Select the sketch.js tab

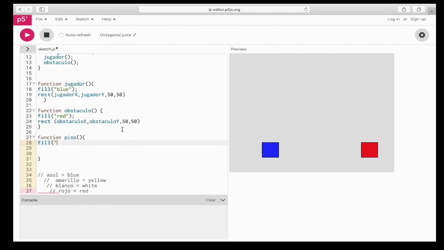point(48,49)
